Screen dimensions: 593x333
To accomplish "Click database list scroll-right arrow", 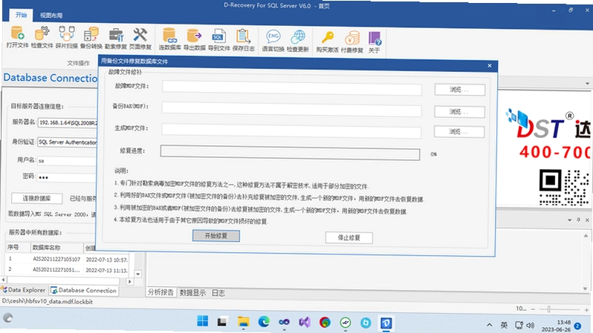I will [130, 281].
